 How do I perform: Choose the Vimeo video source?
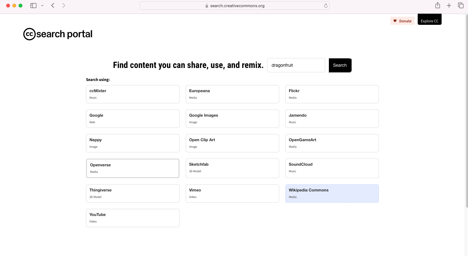coord(232,193)
